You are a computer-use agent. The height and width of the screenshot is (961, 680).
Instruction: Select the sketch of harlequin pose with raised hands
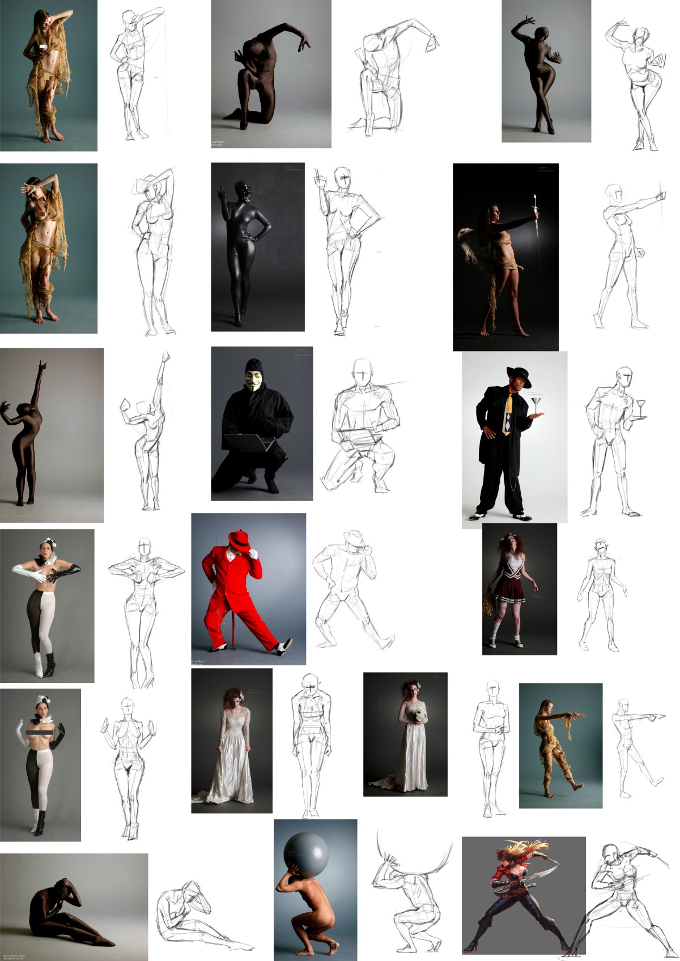pos(127,767)
